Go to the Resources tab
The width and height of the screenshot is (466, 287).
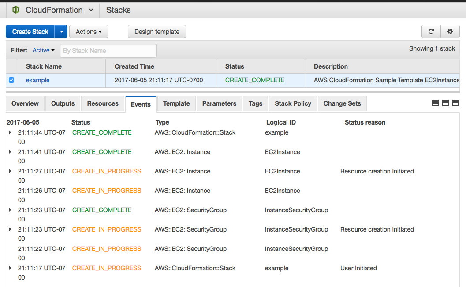pyautogui.click(x=103, y=103)
